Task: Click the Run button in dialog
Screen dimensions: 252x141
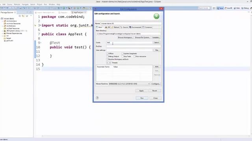Action: pyautogui.click(x=142, y=98)
